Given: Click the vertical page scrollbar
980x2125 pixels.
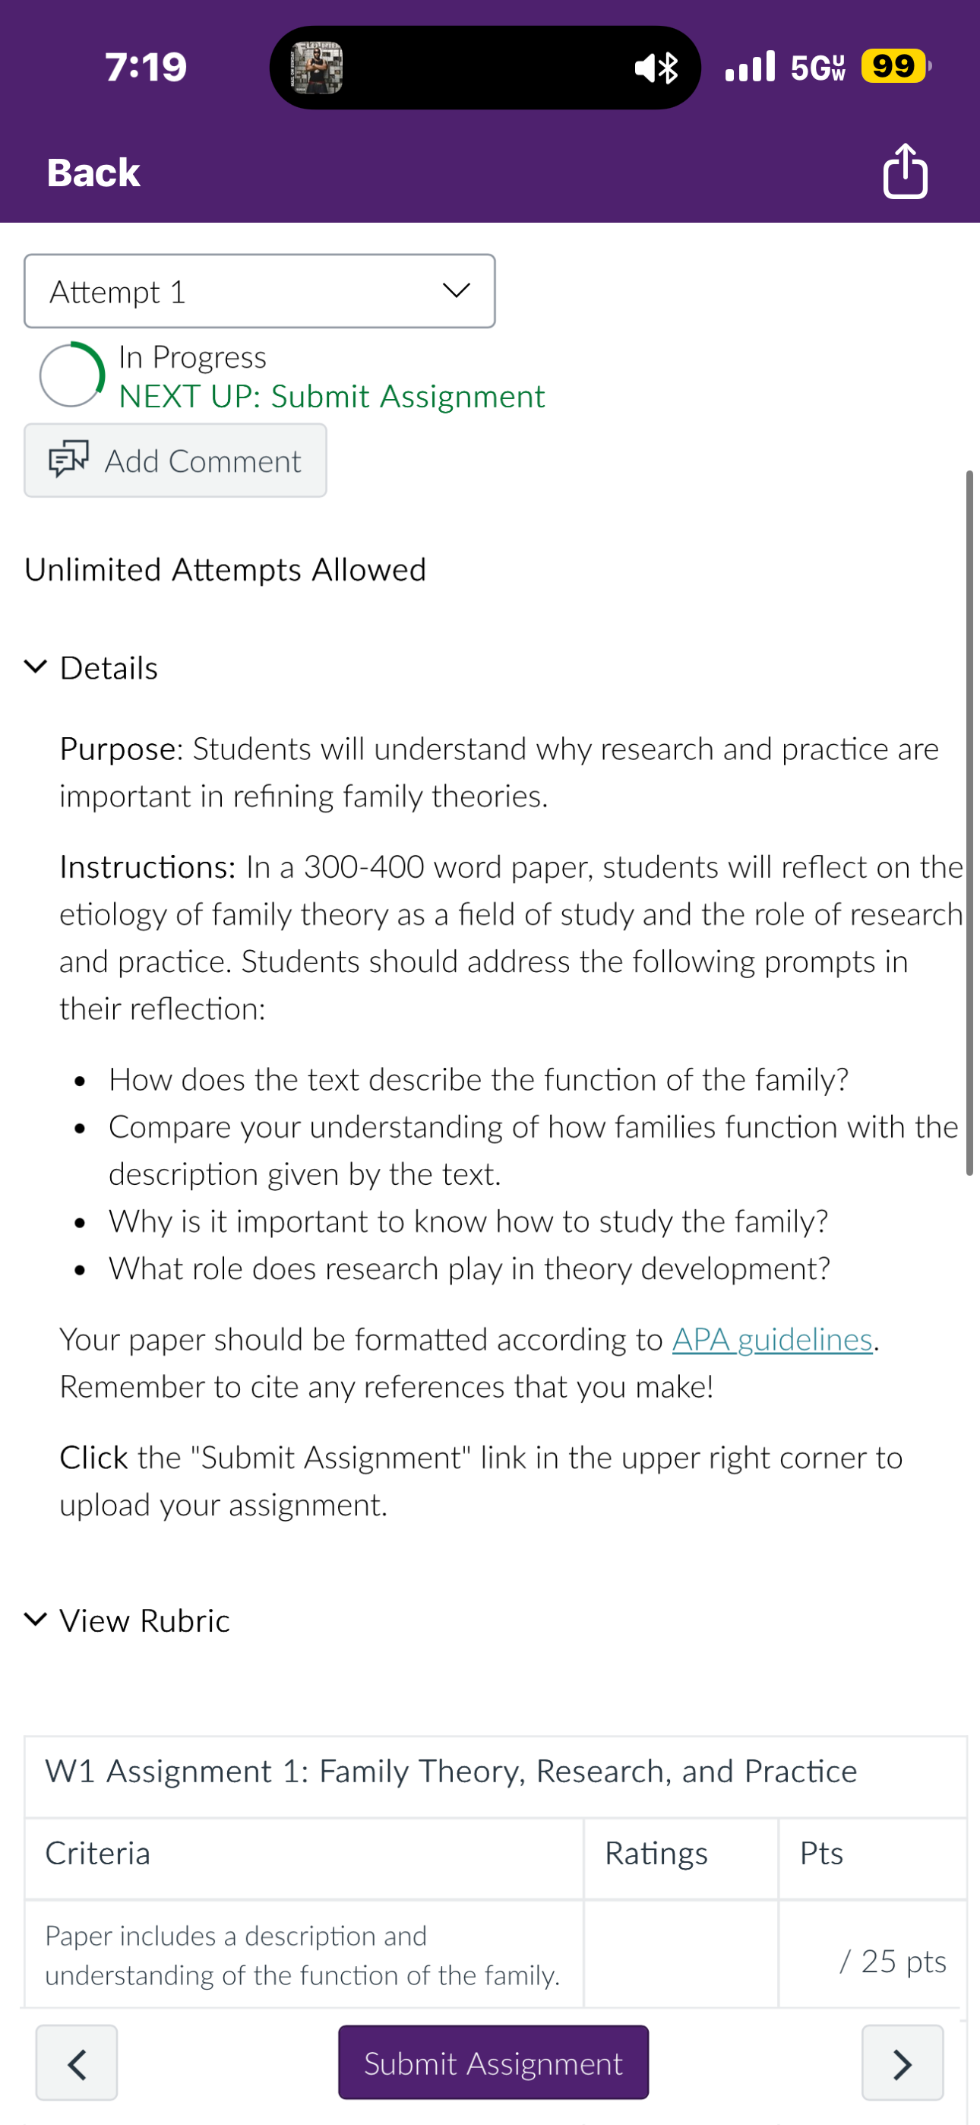Looking at the screenshot, I should pos(969,822).
